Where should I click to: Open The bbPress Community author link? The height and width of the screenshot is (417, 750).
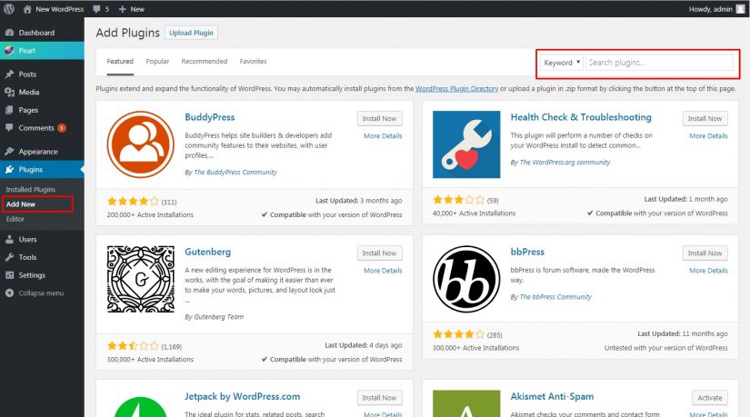pos(555,297)
